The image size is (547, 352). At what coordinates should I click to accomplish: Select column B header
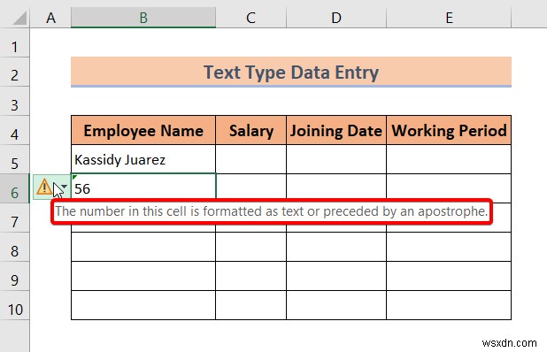click(x=143, y=18)
